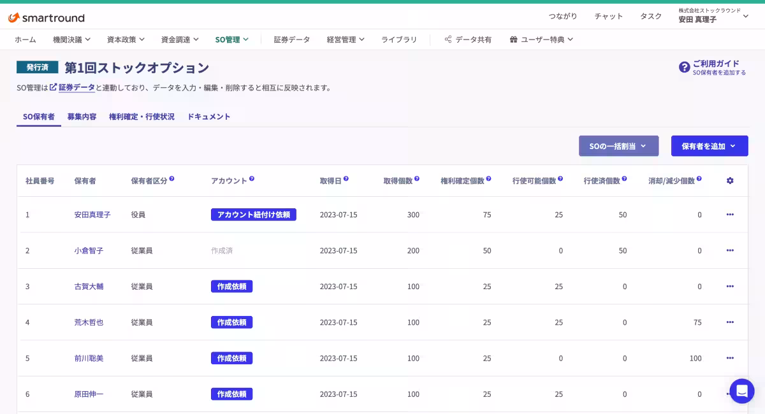
Task: Open the chat bubble widget
Action: tap(742, 391)
